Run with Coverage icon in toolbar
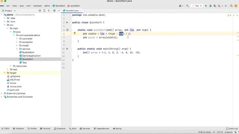This screenshot has height=134, width=239. click(x=215, y=6)
